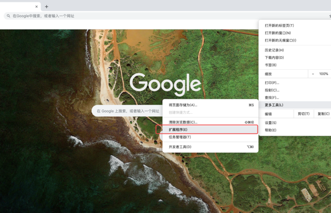Open 扩展程序(E) extensions page
Image resolution: width=331 pixels, height=213 pixels.
(x=178, y=129)
